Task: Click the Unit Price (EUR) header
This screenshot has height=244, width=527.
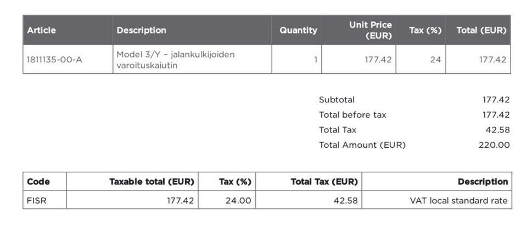Action: [x=371, y=31]
